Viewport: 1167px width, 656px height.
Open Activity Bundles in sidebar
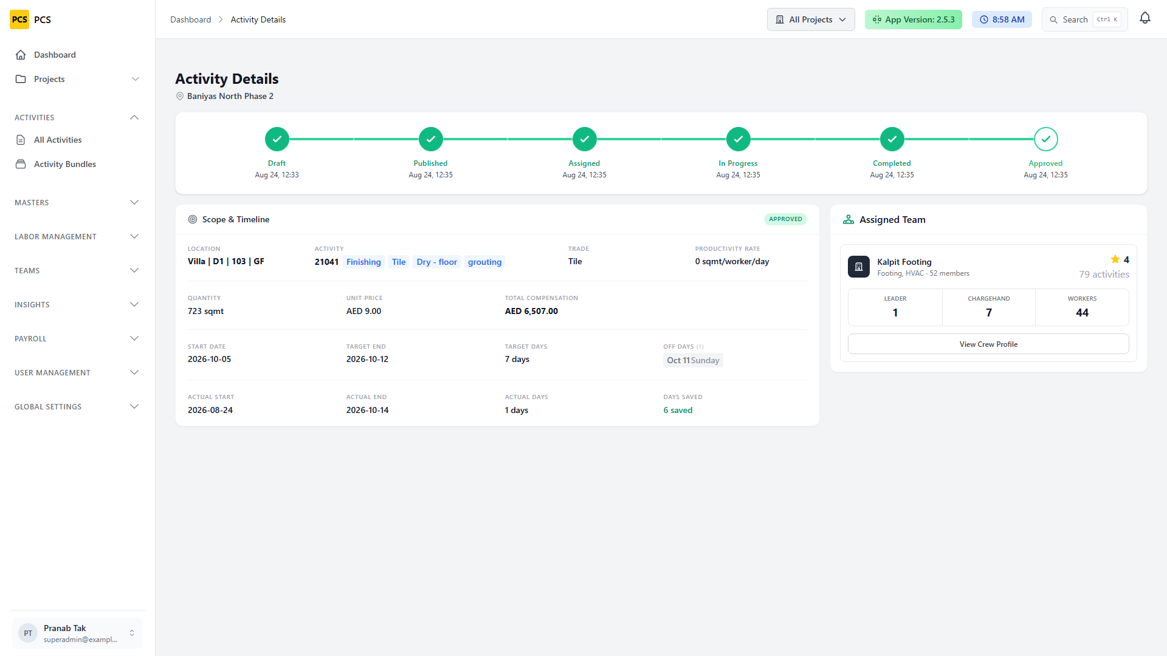(77, 164)
